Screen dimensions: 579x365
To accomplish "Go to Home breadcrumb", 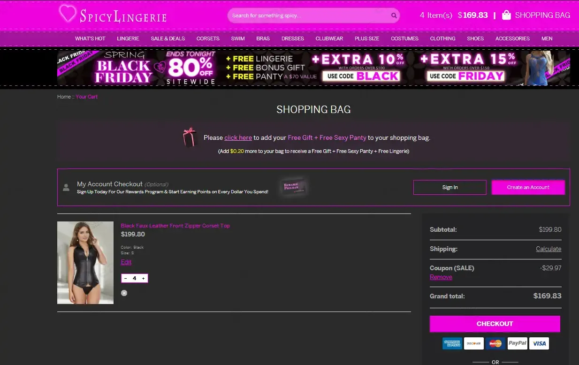I will click(x=64, y=97).
